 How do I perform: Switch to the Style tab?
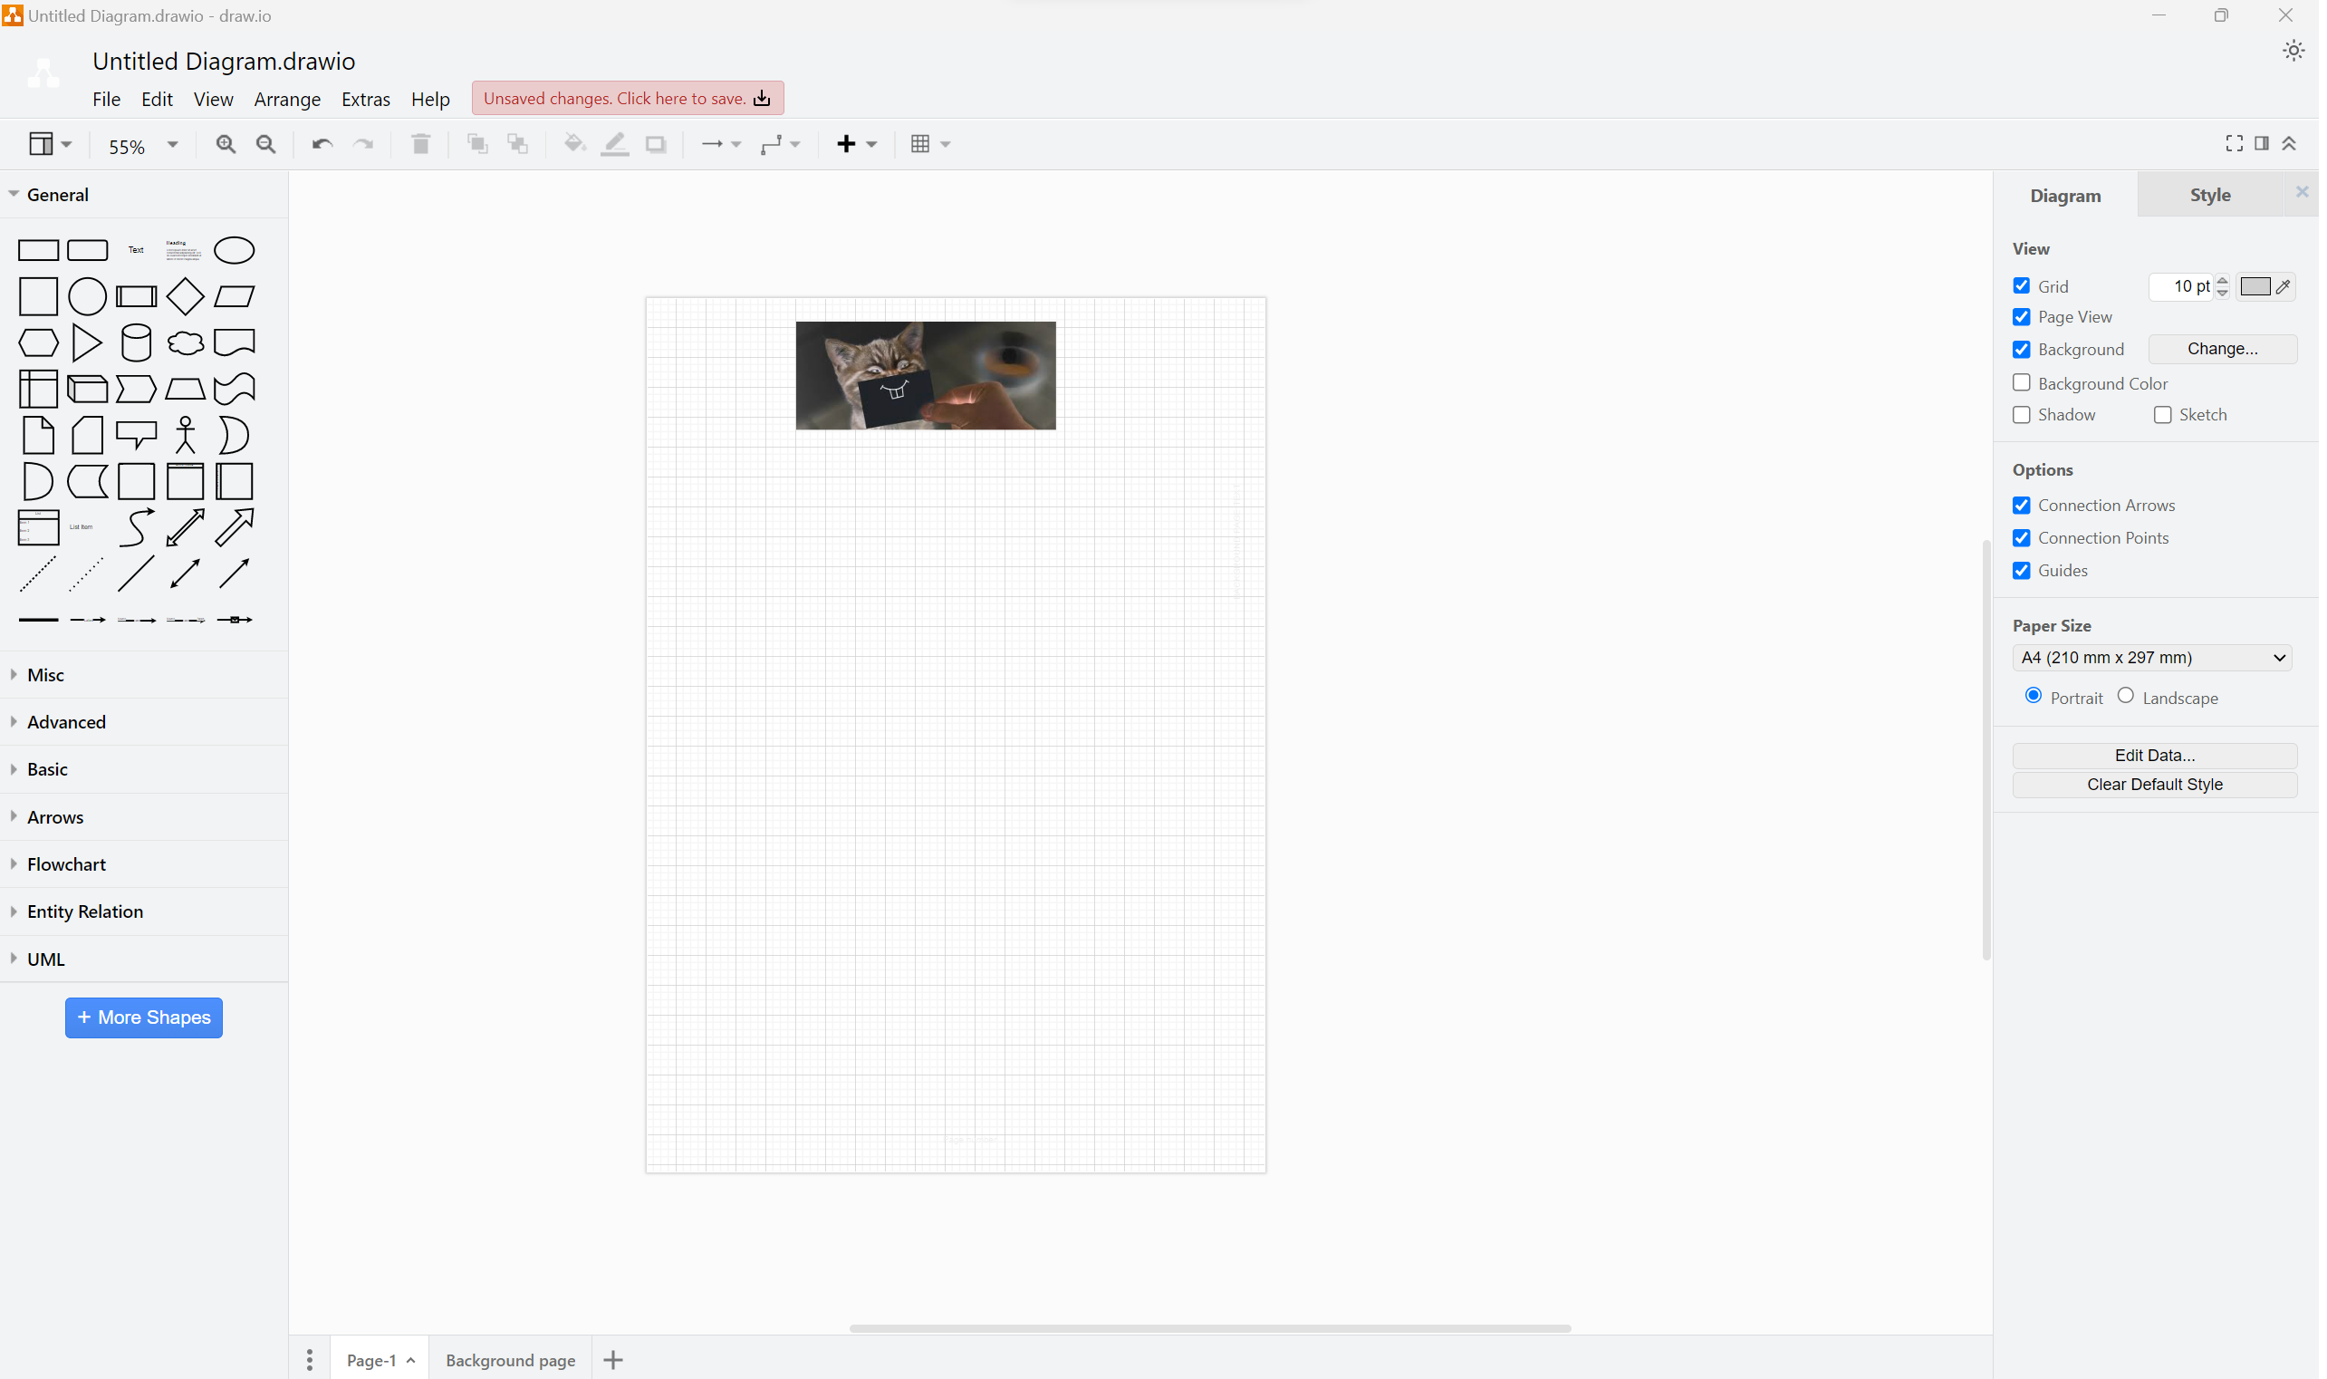2210,194
